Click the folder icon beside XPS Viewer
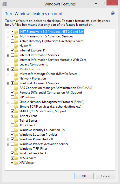 (16, 162)
